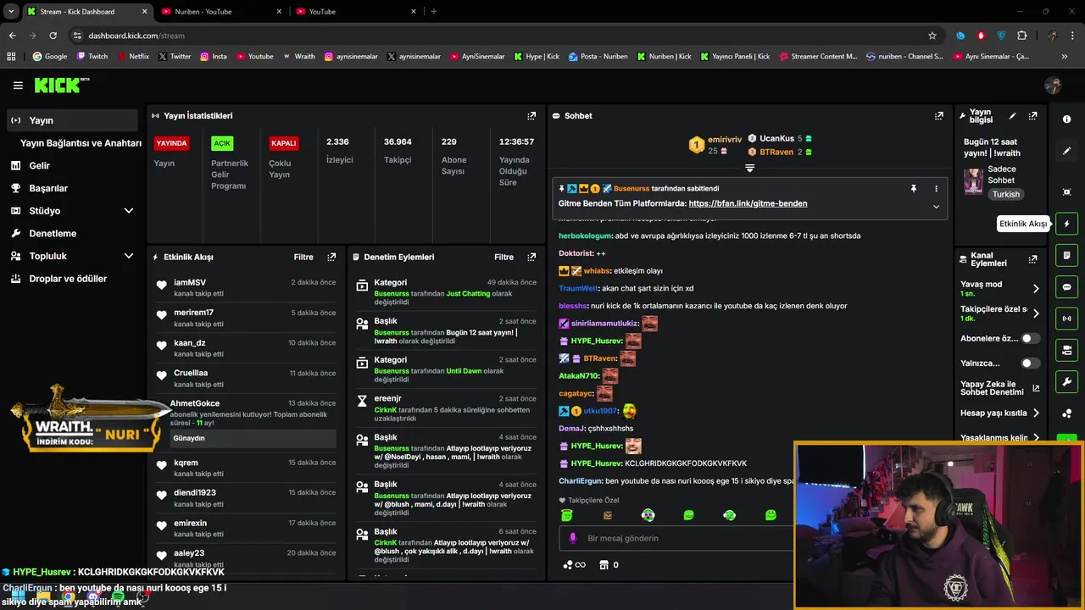The width and height of the screenshot is (1085, 610).
Task: Toggle the Yalnızca... switch
Action: 1030,363
